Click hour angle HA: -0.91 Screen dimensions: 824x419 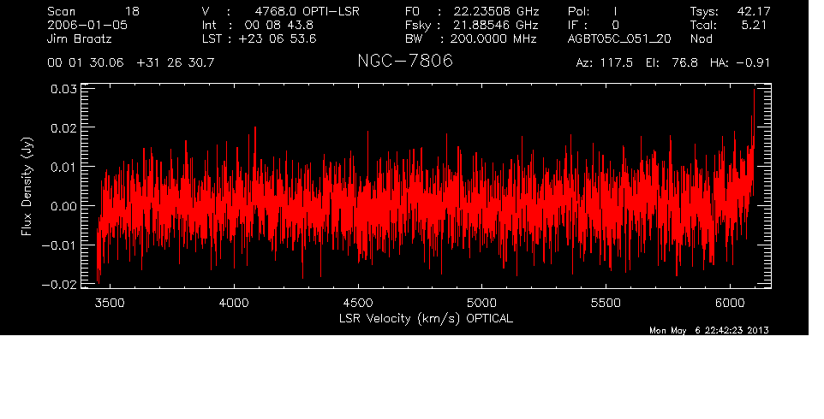click(740, 63)
